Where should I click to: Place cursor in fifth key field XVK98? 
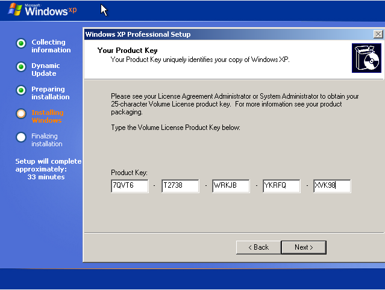click(x=332, y=186)
